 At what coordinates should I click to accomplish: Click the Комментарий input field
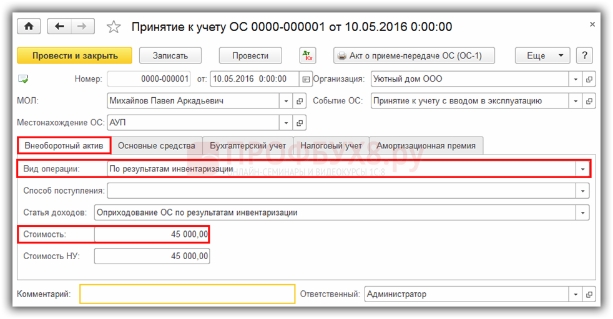pyautogui.click(x=187, y=294)
